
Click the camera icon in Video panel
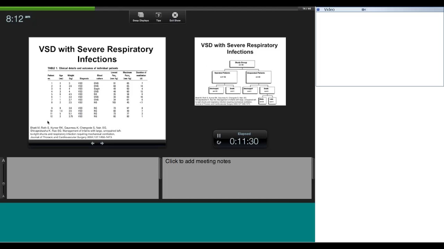pyautogui.click(x=364, y=10)
